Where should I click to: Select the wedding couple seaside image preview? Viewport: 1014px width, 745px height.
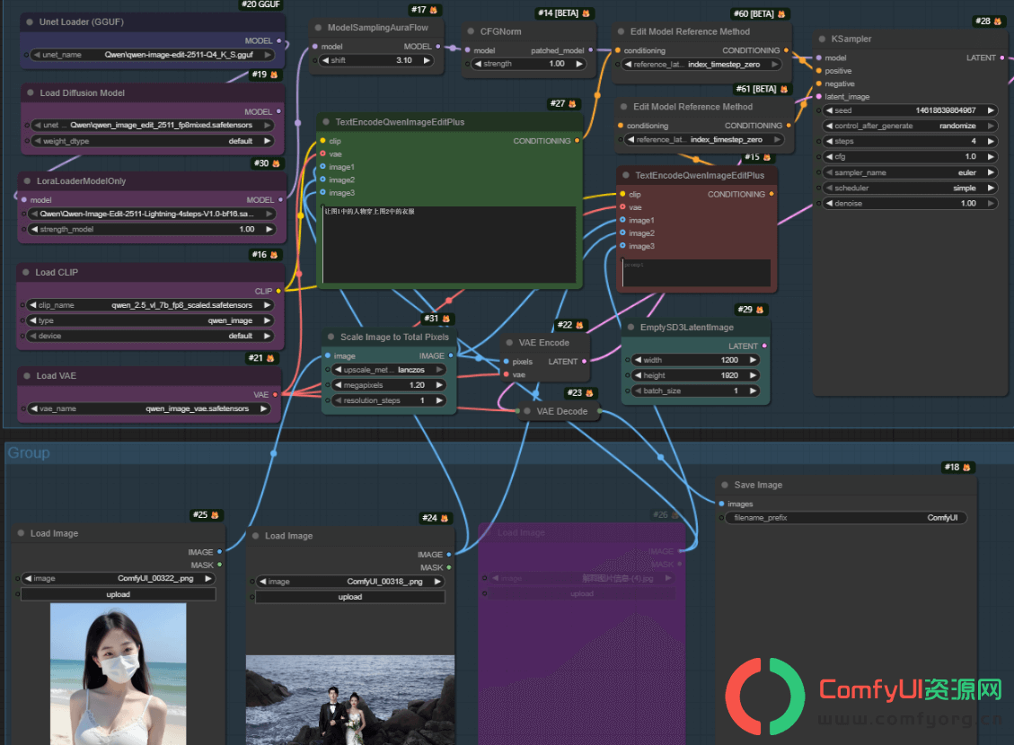click(350, 700)
